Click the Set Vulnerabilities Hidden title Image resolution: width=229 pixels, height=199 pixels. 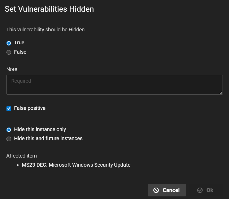pyautogui.click(x=49, y=9)
